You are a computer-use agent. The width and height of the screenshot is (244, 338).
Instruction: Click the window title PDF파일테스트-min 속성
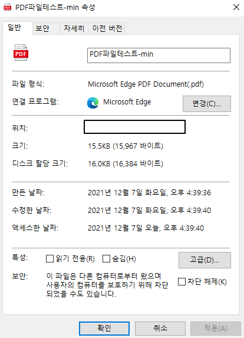click(55, 7)
